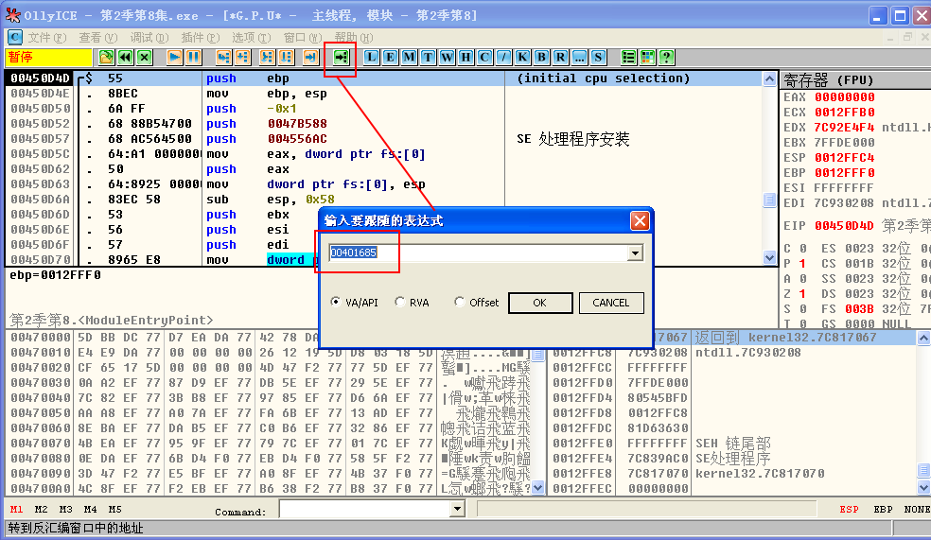The image size is (931, 540).
Task: Select stack row 0012FFE0 SEH chain end
Action: [733, 444]
